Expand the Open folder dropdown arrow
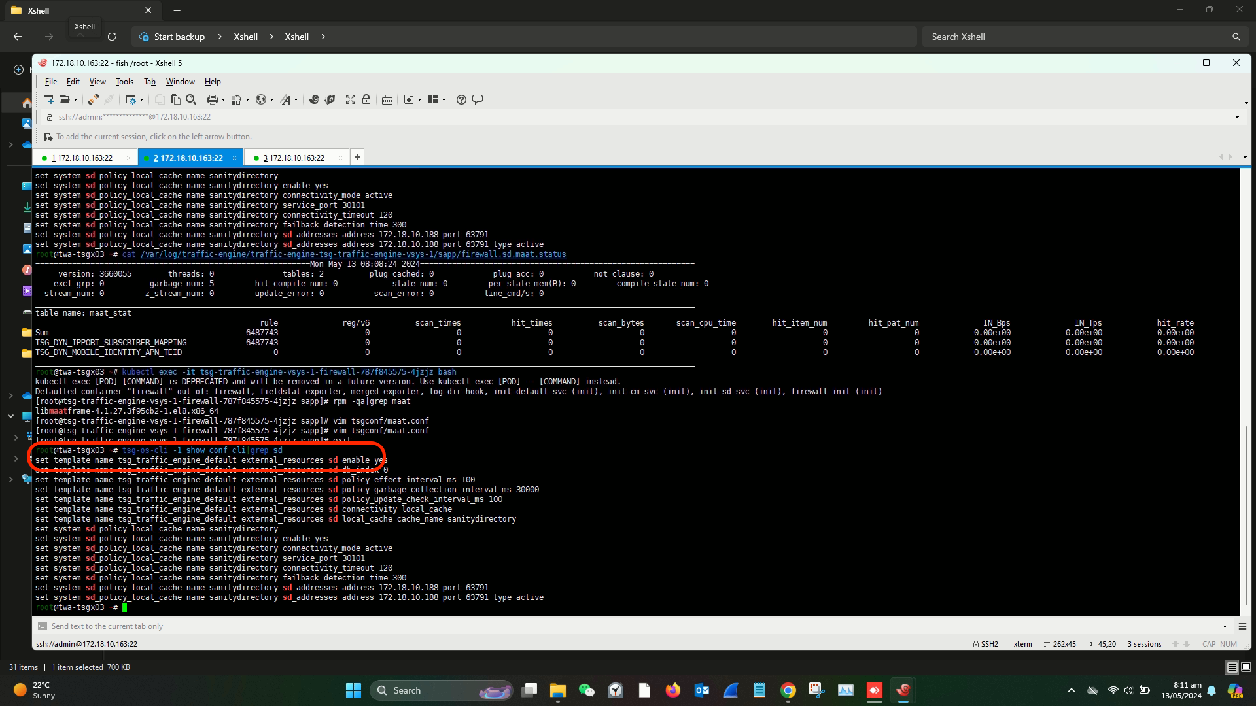1256x706 pixels. [x=76, y=100]
